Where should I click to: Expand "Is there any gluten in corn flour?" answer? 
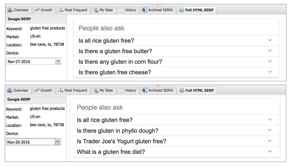click(270, 61)
